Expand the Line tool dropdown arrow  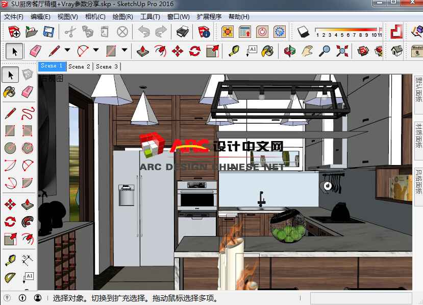[67, 50]
